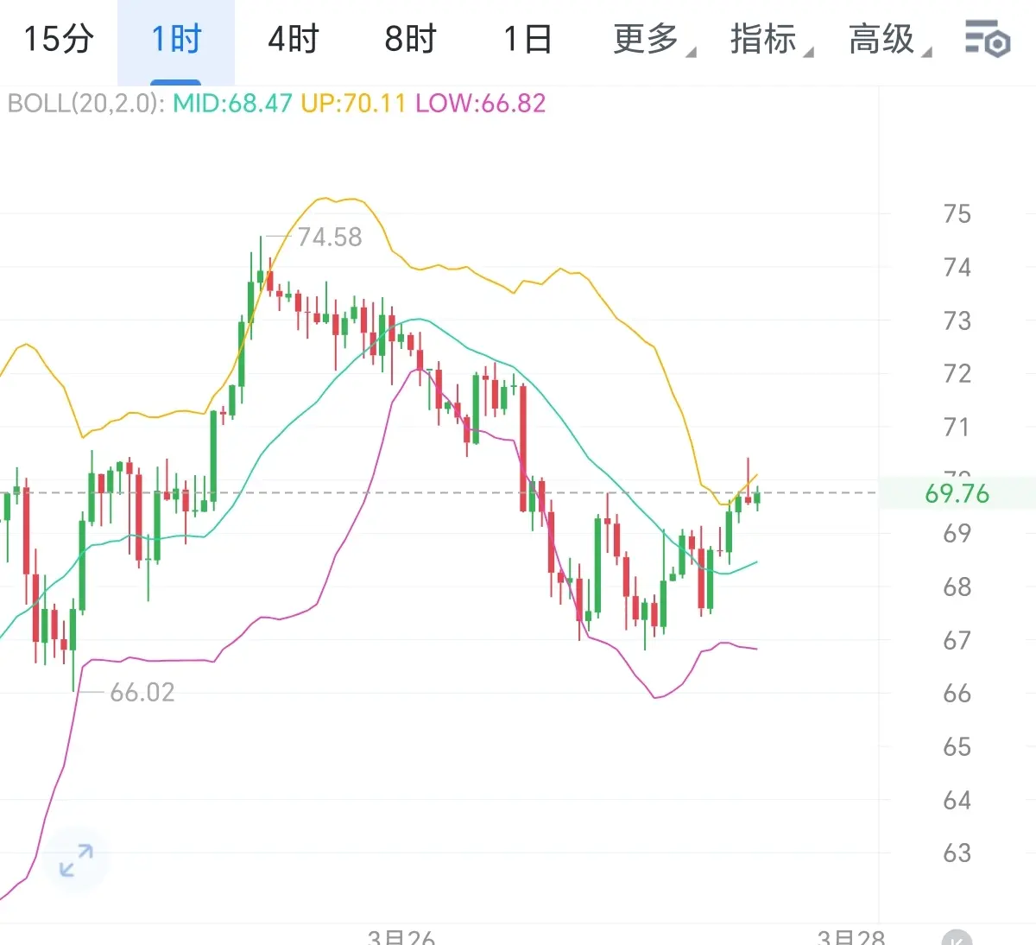Choose the 8时 timeframe tab
The image size is (1036, 945).
click(411, 40)
